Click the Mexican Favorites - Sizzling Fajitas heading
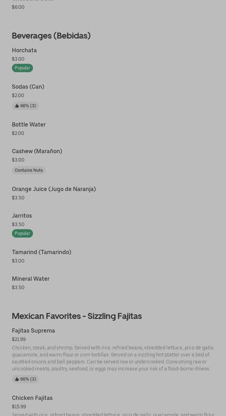Image resolution: width=226 pixels, height=416 pixels. click(x=77, y=316)
